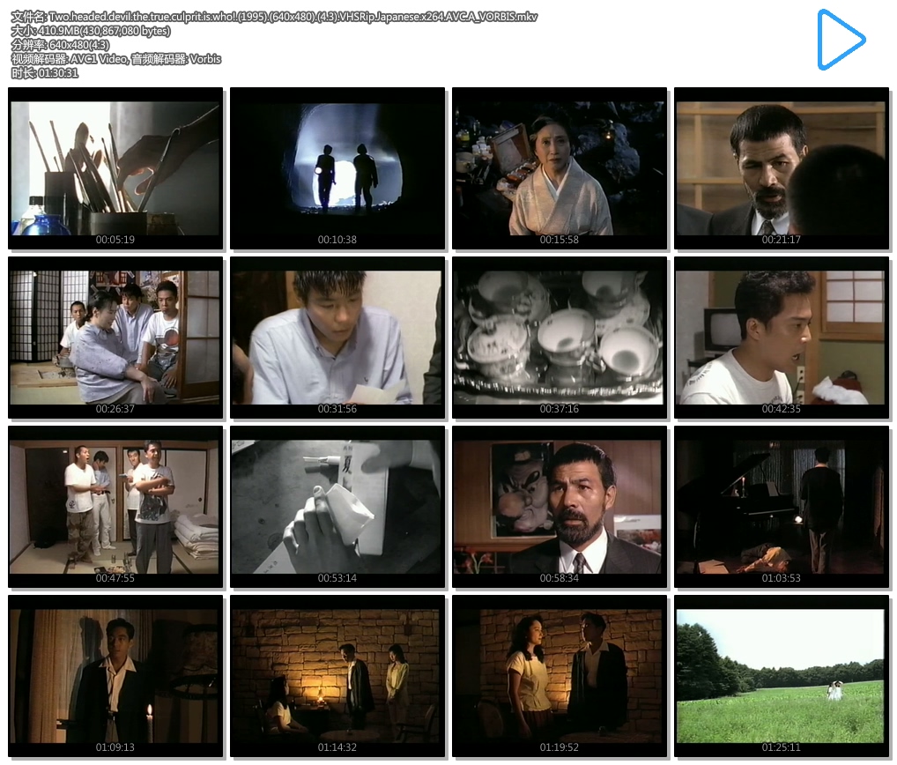Screen dimensions: 897x765
Task: Select the bearded man thumbnail at 00:21:17
Action: click(782, 167)
